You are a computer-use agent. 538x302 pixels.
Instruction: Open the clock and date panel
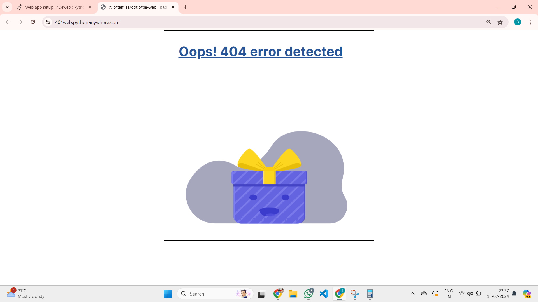(498, 294)
